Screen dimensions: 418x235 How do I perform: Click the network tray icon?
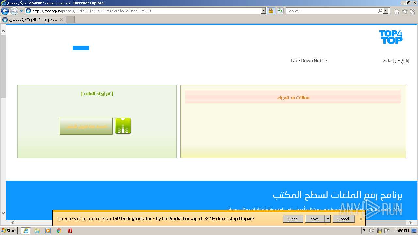[379, 231]
